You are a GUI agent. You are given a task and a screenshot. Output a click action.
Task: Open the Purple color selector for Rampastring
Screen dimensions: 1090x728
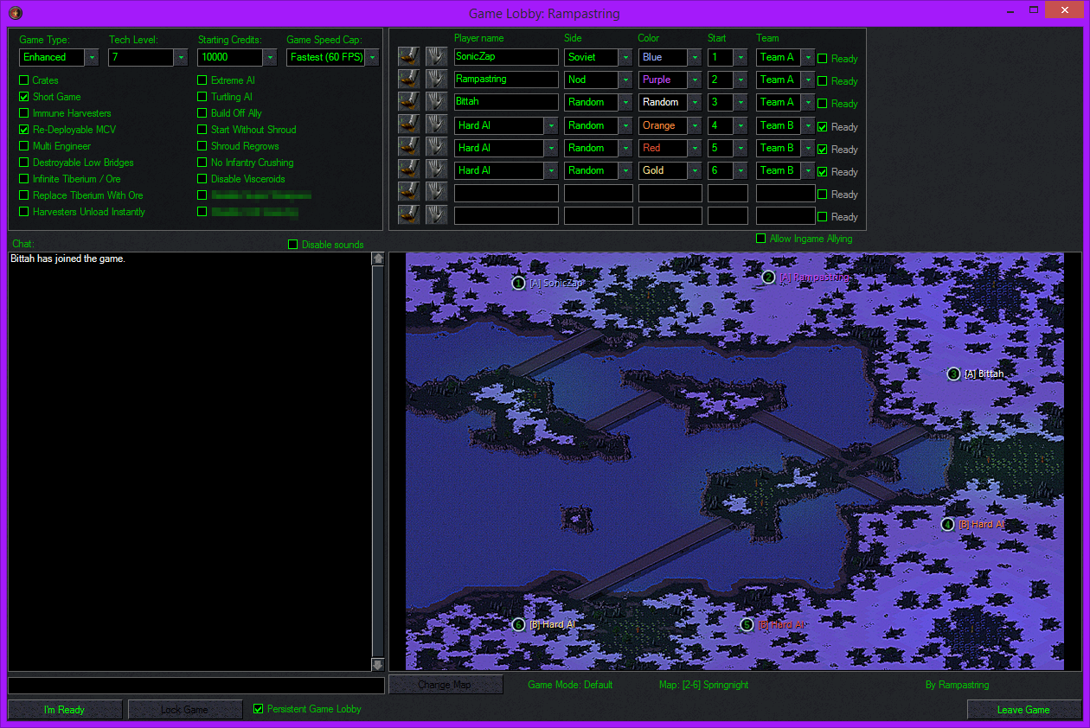pyautogui.click(x=670, y=80)
